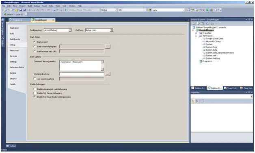The width and height of the screenshot is (255, 153).
Task: Uncheck Enable Visual Studio hosting process
Action: point(35,97)
